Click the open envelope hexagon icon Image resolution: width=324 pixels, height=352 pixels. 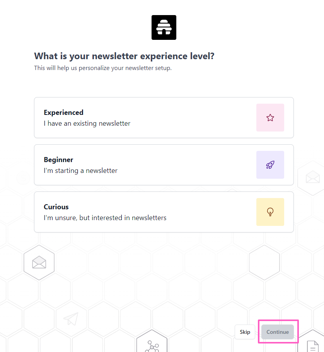[39, 263]
